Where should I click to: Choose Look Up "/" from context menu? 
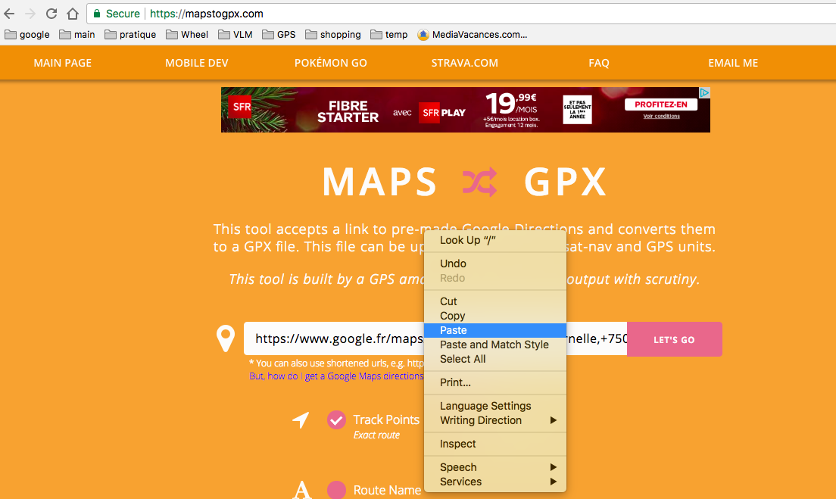point(494,240)
